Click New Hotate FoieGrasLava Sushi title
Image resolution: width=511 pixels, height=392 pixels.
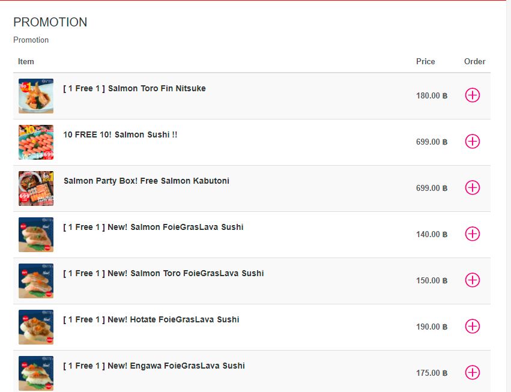[x=151, y=319]
